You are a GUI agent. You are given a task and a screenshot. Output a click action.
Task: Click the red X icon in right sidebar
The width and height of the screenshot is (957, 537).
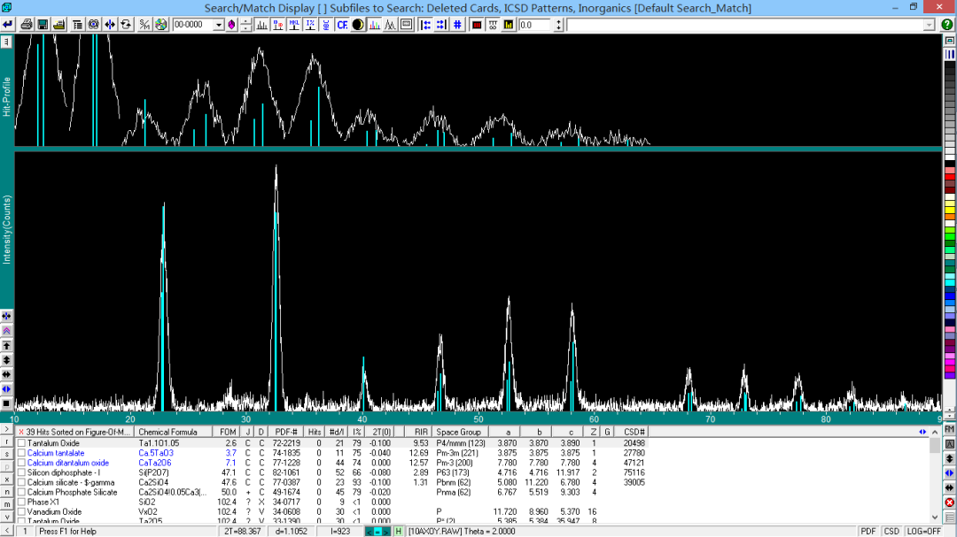click(950, 502)
